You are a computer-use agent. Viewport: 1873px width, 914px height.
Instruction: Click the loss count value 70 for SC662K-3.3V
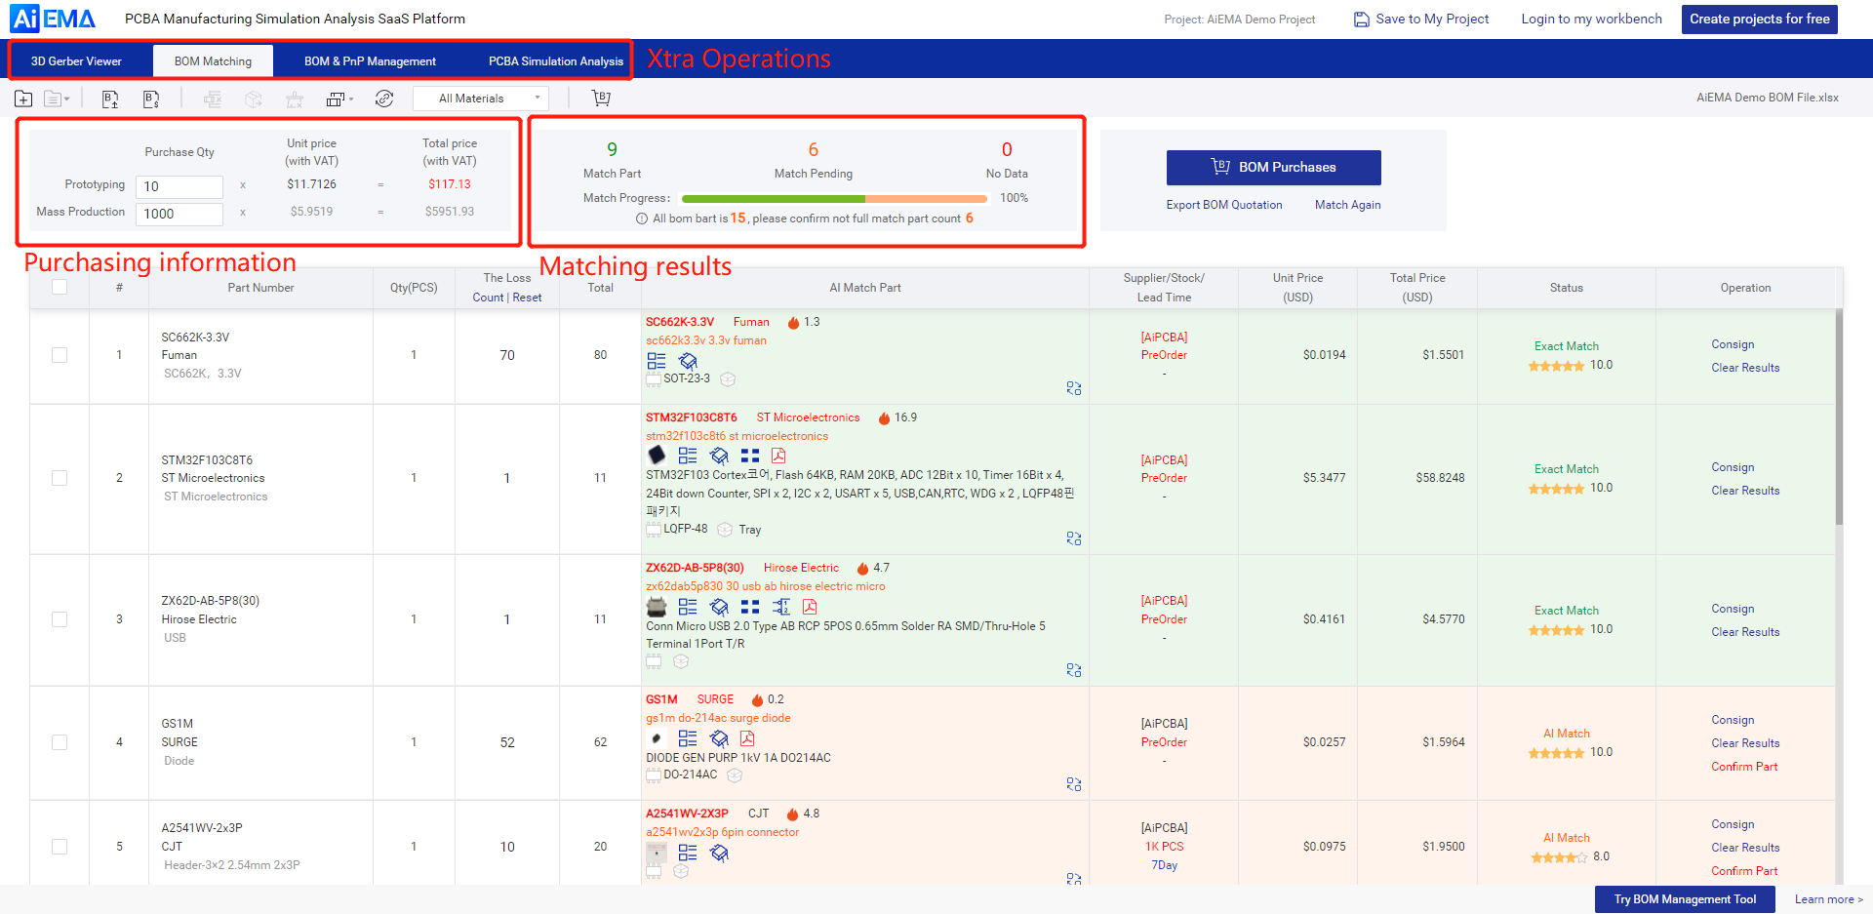[x=507, y=355]
